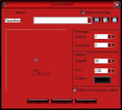Enable Ombre sur le nouveau calque checkbox

74,90
